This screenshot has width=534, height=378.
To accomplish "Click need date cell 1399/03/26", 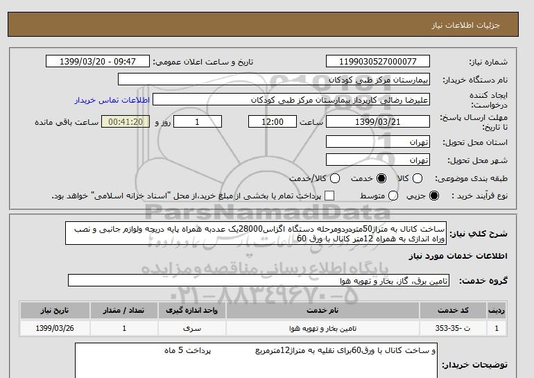I will [55, 328].
